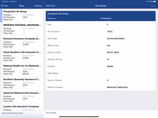Open Add Underwriting Filters

coord(13,113)
